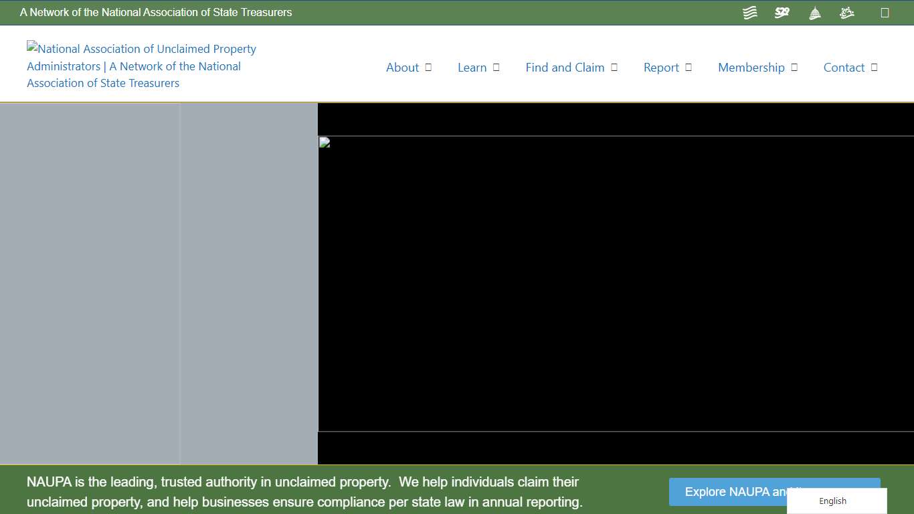Open the English language selector
The width and height of the screenshot is (914, 514).
click(832, 501)
